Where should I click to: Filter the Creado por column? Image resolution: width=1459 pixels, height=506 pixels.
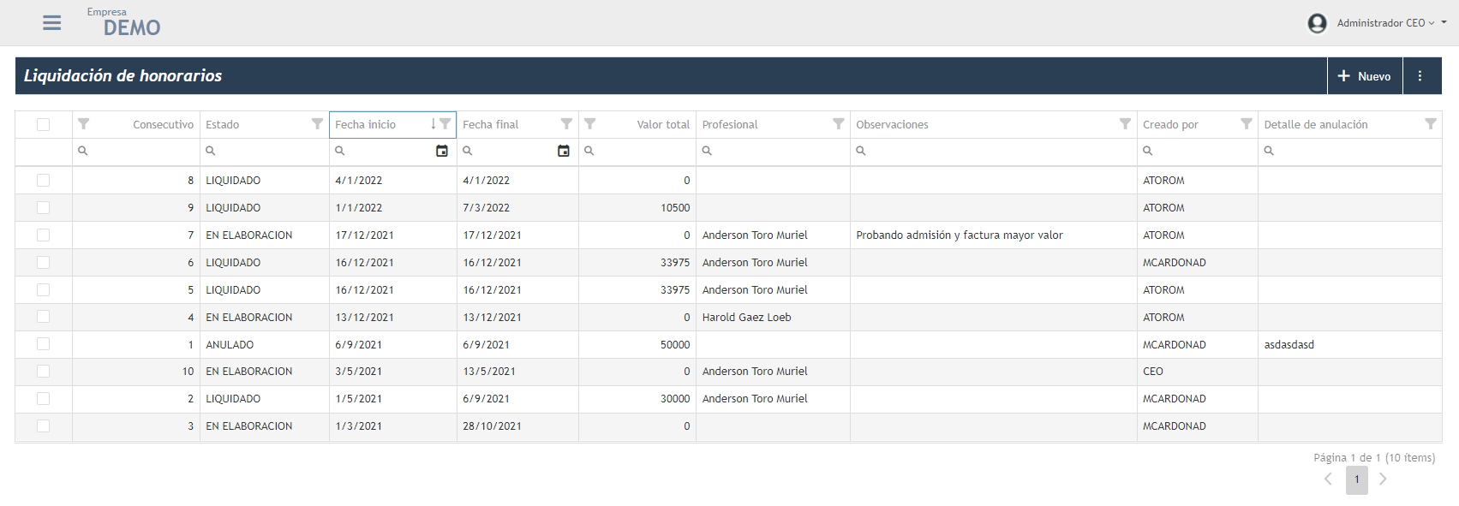click(1246, 124)
